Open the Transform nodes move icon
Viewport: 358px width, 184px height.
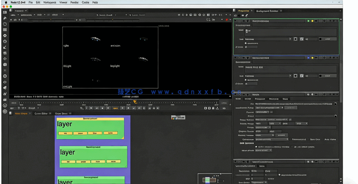point(5,59)
